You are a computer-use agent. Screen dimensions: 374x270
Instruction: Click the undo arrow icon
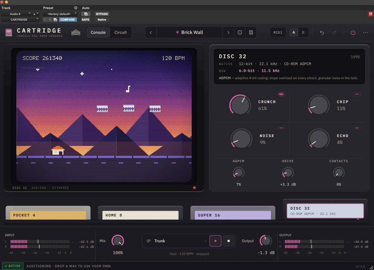pyautogui.click(x=322, y=32)
